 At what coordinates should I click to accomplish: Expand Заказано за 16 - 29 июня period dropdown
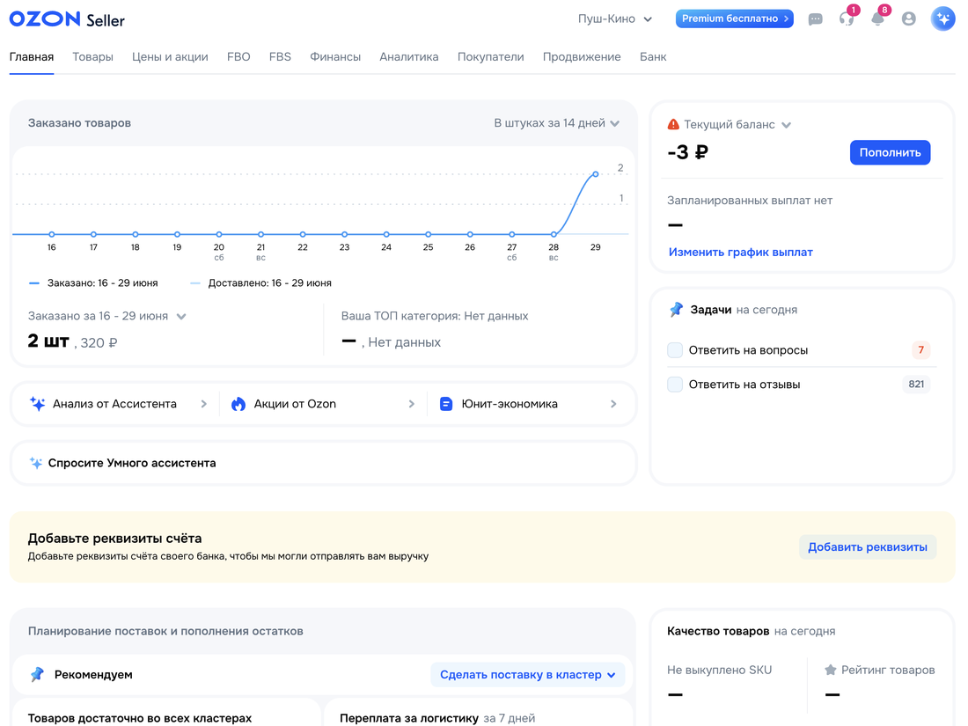tap(106, 316)
